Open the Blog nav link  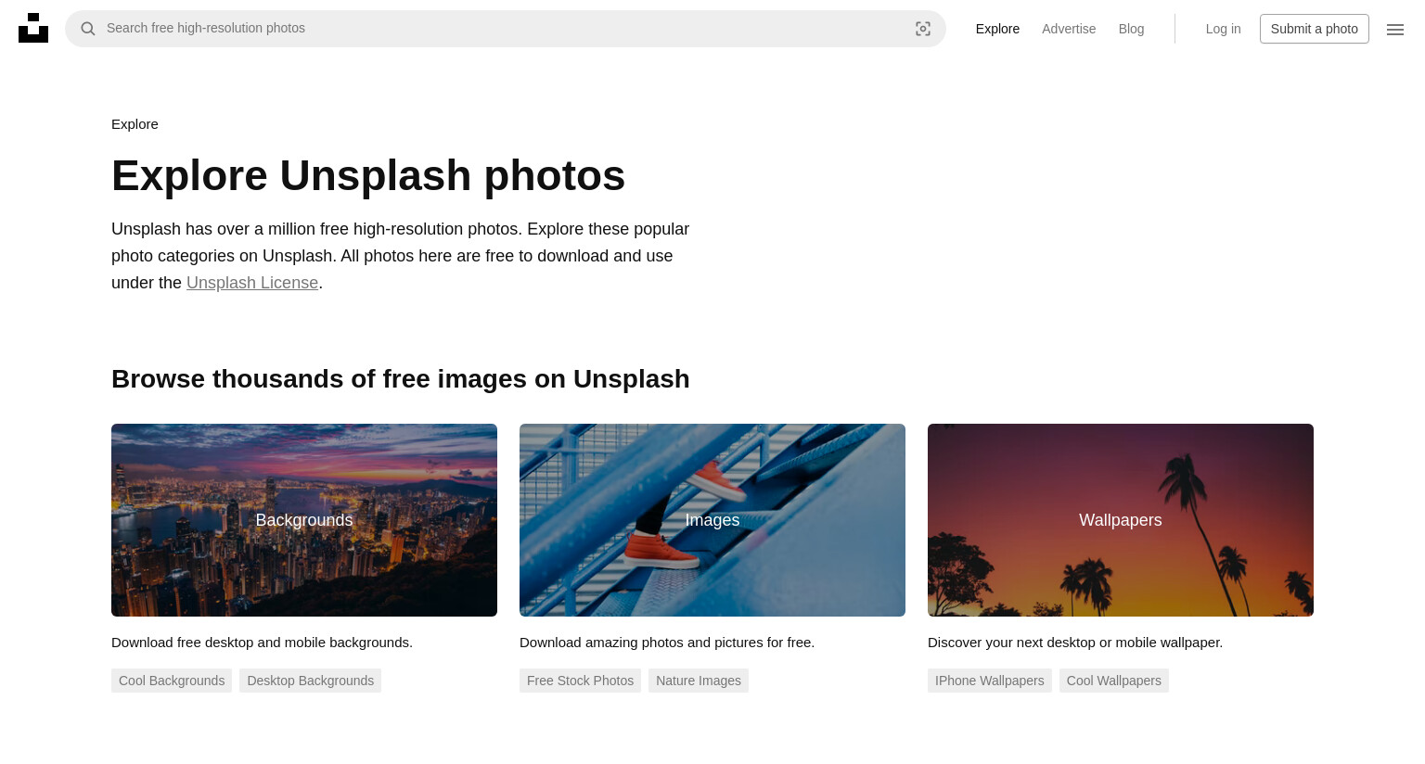(x=1131, y=29)
